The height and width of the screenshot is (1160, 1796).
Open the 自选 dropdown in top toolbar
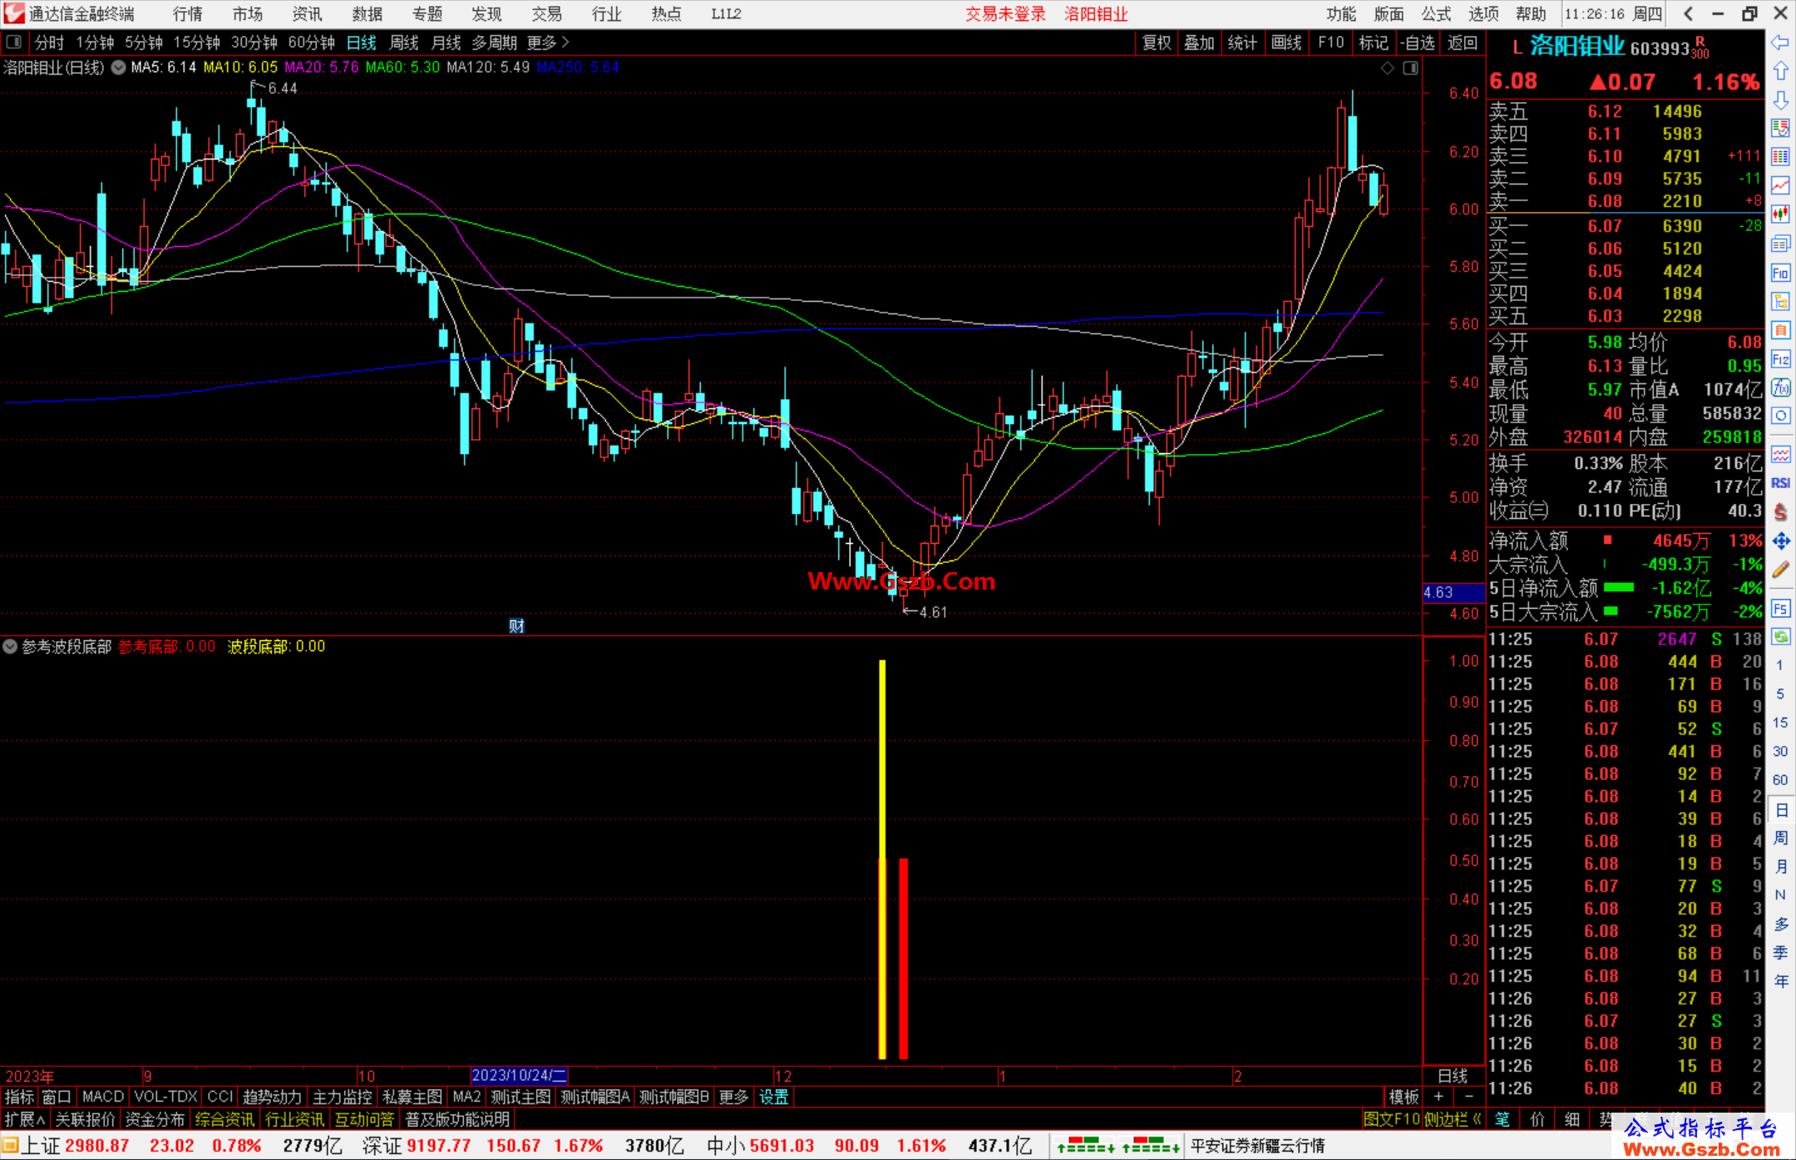(1418, 42)
